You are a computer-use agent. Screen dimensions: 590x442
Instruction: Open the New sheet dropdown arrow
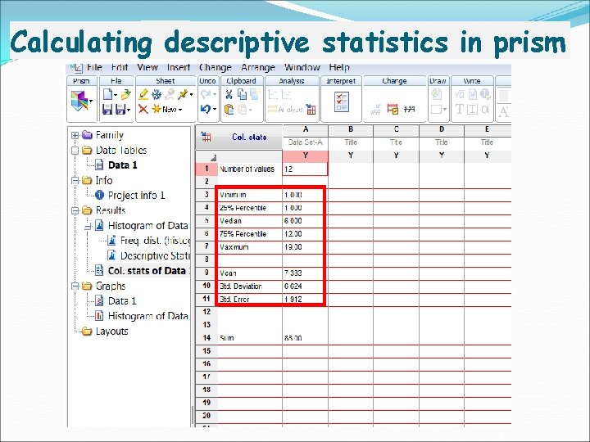(x=180, y=110)
